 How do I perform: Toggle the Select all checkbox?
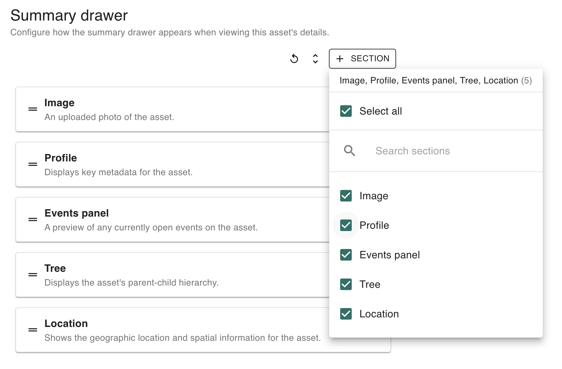[x=346, y=111]
